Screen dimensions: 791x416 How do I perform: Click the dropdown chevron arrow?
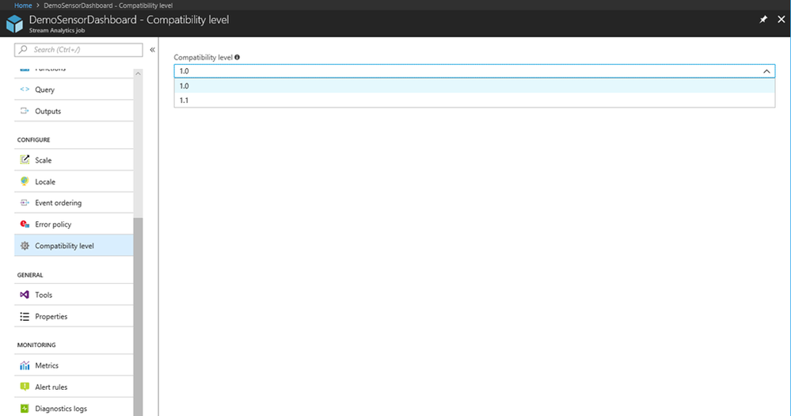pyautogui.click(x=766, y=71)
